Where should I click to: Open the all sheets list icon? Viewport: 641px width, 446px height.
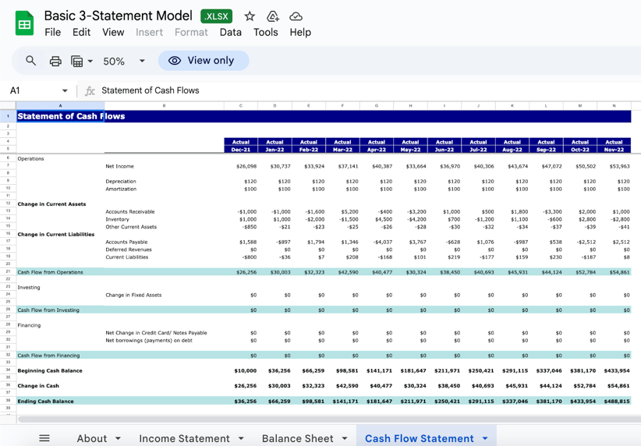tap(44, 438)
